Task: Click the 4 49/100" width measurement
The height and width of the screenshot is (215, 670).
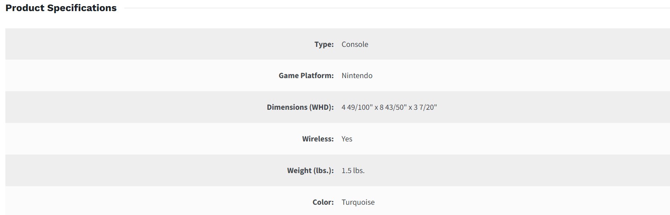Action: tap(357, 107)
